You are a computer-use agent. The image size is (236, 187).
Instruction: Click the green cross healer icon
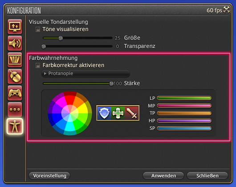pos(118,113)
